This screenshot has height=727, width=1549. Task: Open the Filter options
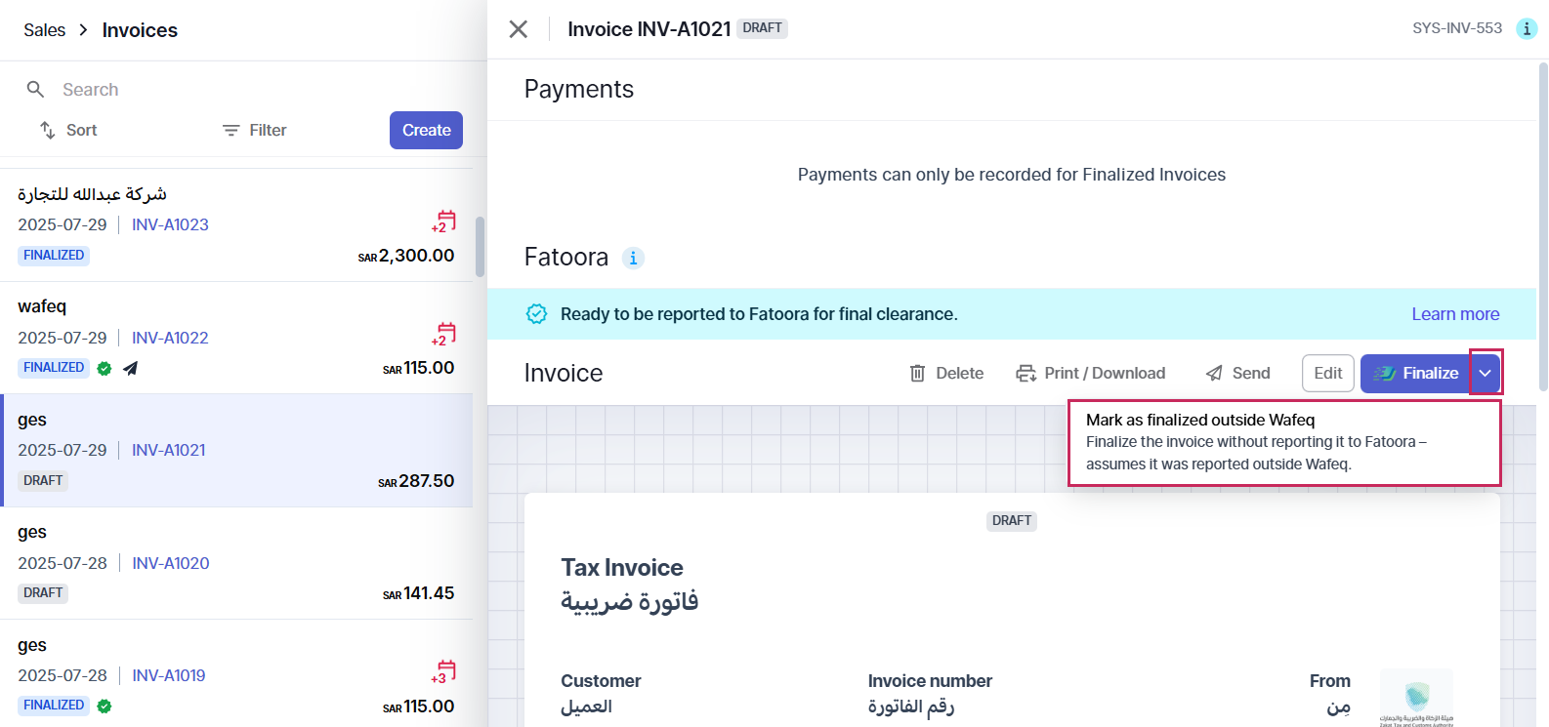coord(254,130)
